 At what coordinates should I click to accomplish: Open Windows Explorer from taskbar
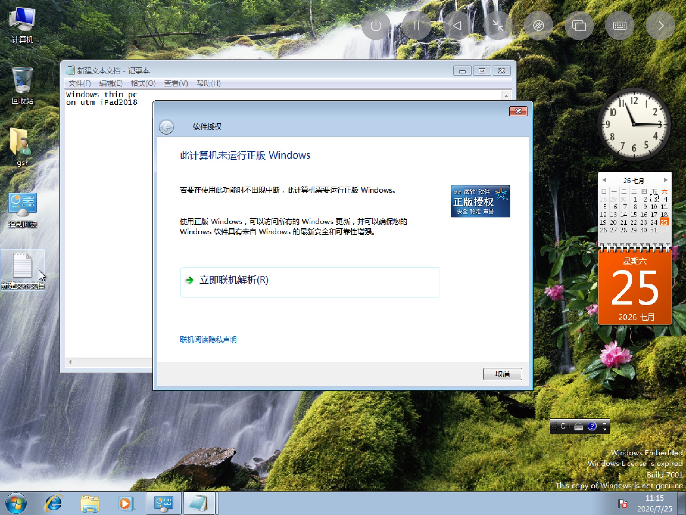pyautogui.click(x=90, y=504)
